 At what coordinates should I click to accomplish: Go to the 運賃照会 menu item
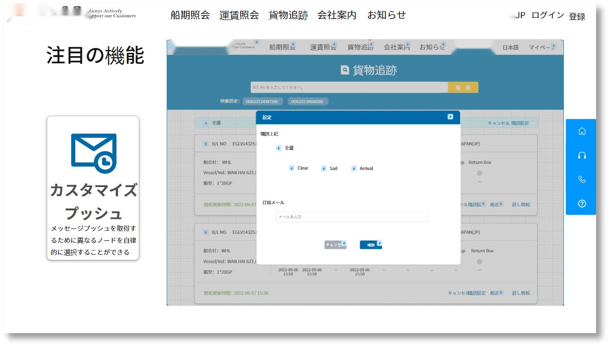tap(239, 15)
